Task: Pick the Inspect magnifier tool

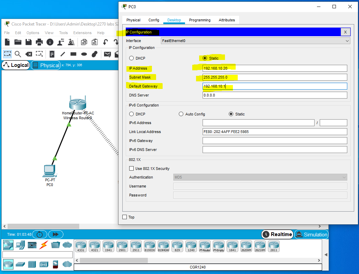Action: (x=18, y=54)
